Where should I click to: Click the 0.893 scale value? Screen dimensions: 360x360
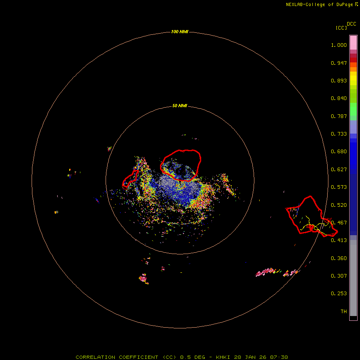(x=339, y=80)
